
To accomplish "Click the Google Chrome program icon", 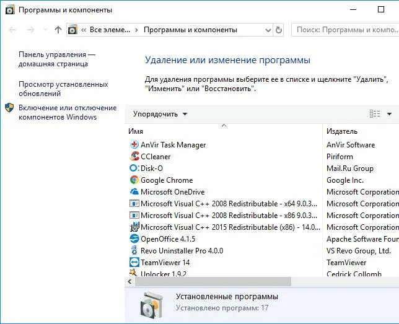I will click(134, 180).
